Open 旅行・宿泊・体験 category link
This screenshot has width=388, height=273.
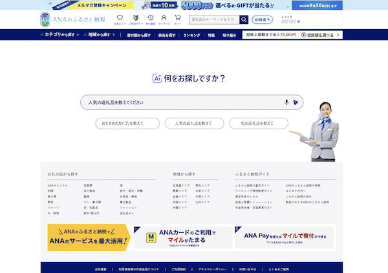131,191
